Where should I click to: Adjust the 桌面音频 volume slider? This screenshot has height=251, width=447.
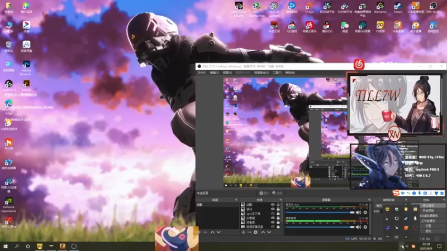coord(320,227)
